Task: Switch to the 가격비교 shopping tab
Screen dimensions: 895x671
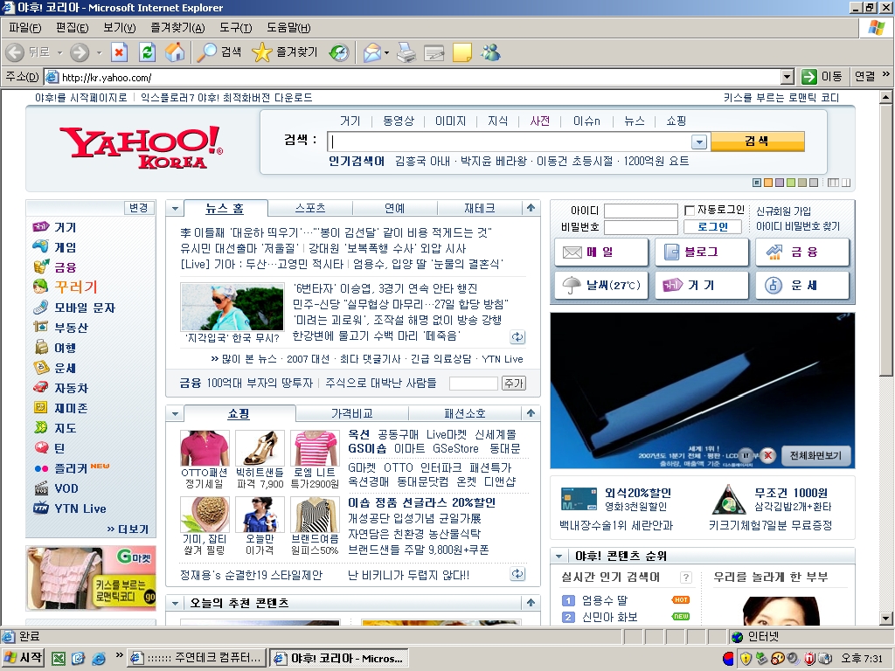Action: point(352,413)
